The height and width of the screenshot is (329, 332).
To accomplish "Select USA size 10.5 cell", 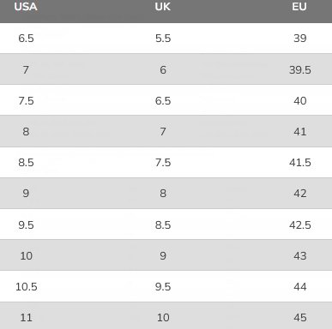I will [x=27, y=286].
